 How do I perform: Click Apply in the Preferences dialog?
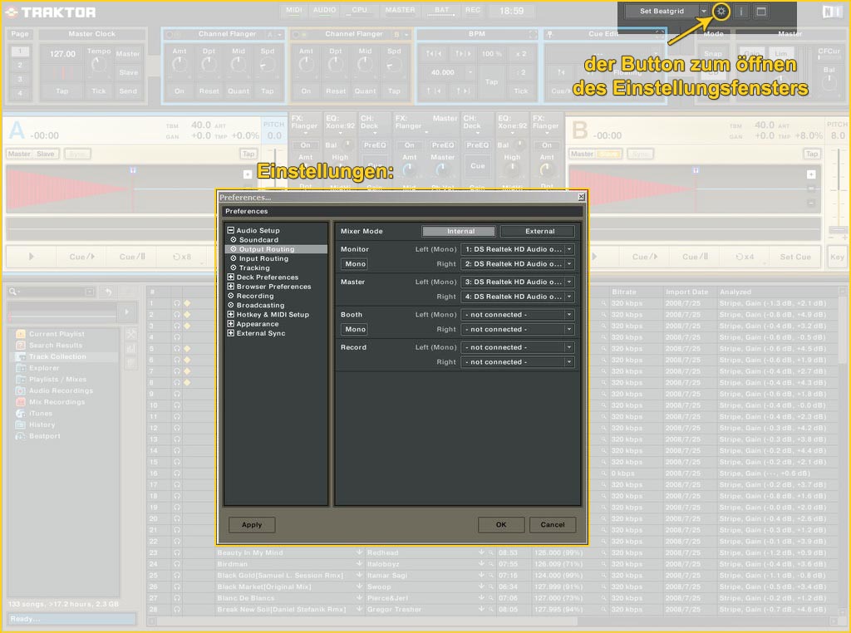coord(252,525)
